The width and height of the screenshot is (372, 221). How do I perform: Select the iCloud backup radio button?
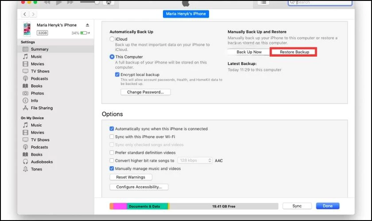112,39
